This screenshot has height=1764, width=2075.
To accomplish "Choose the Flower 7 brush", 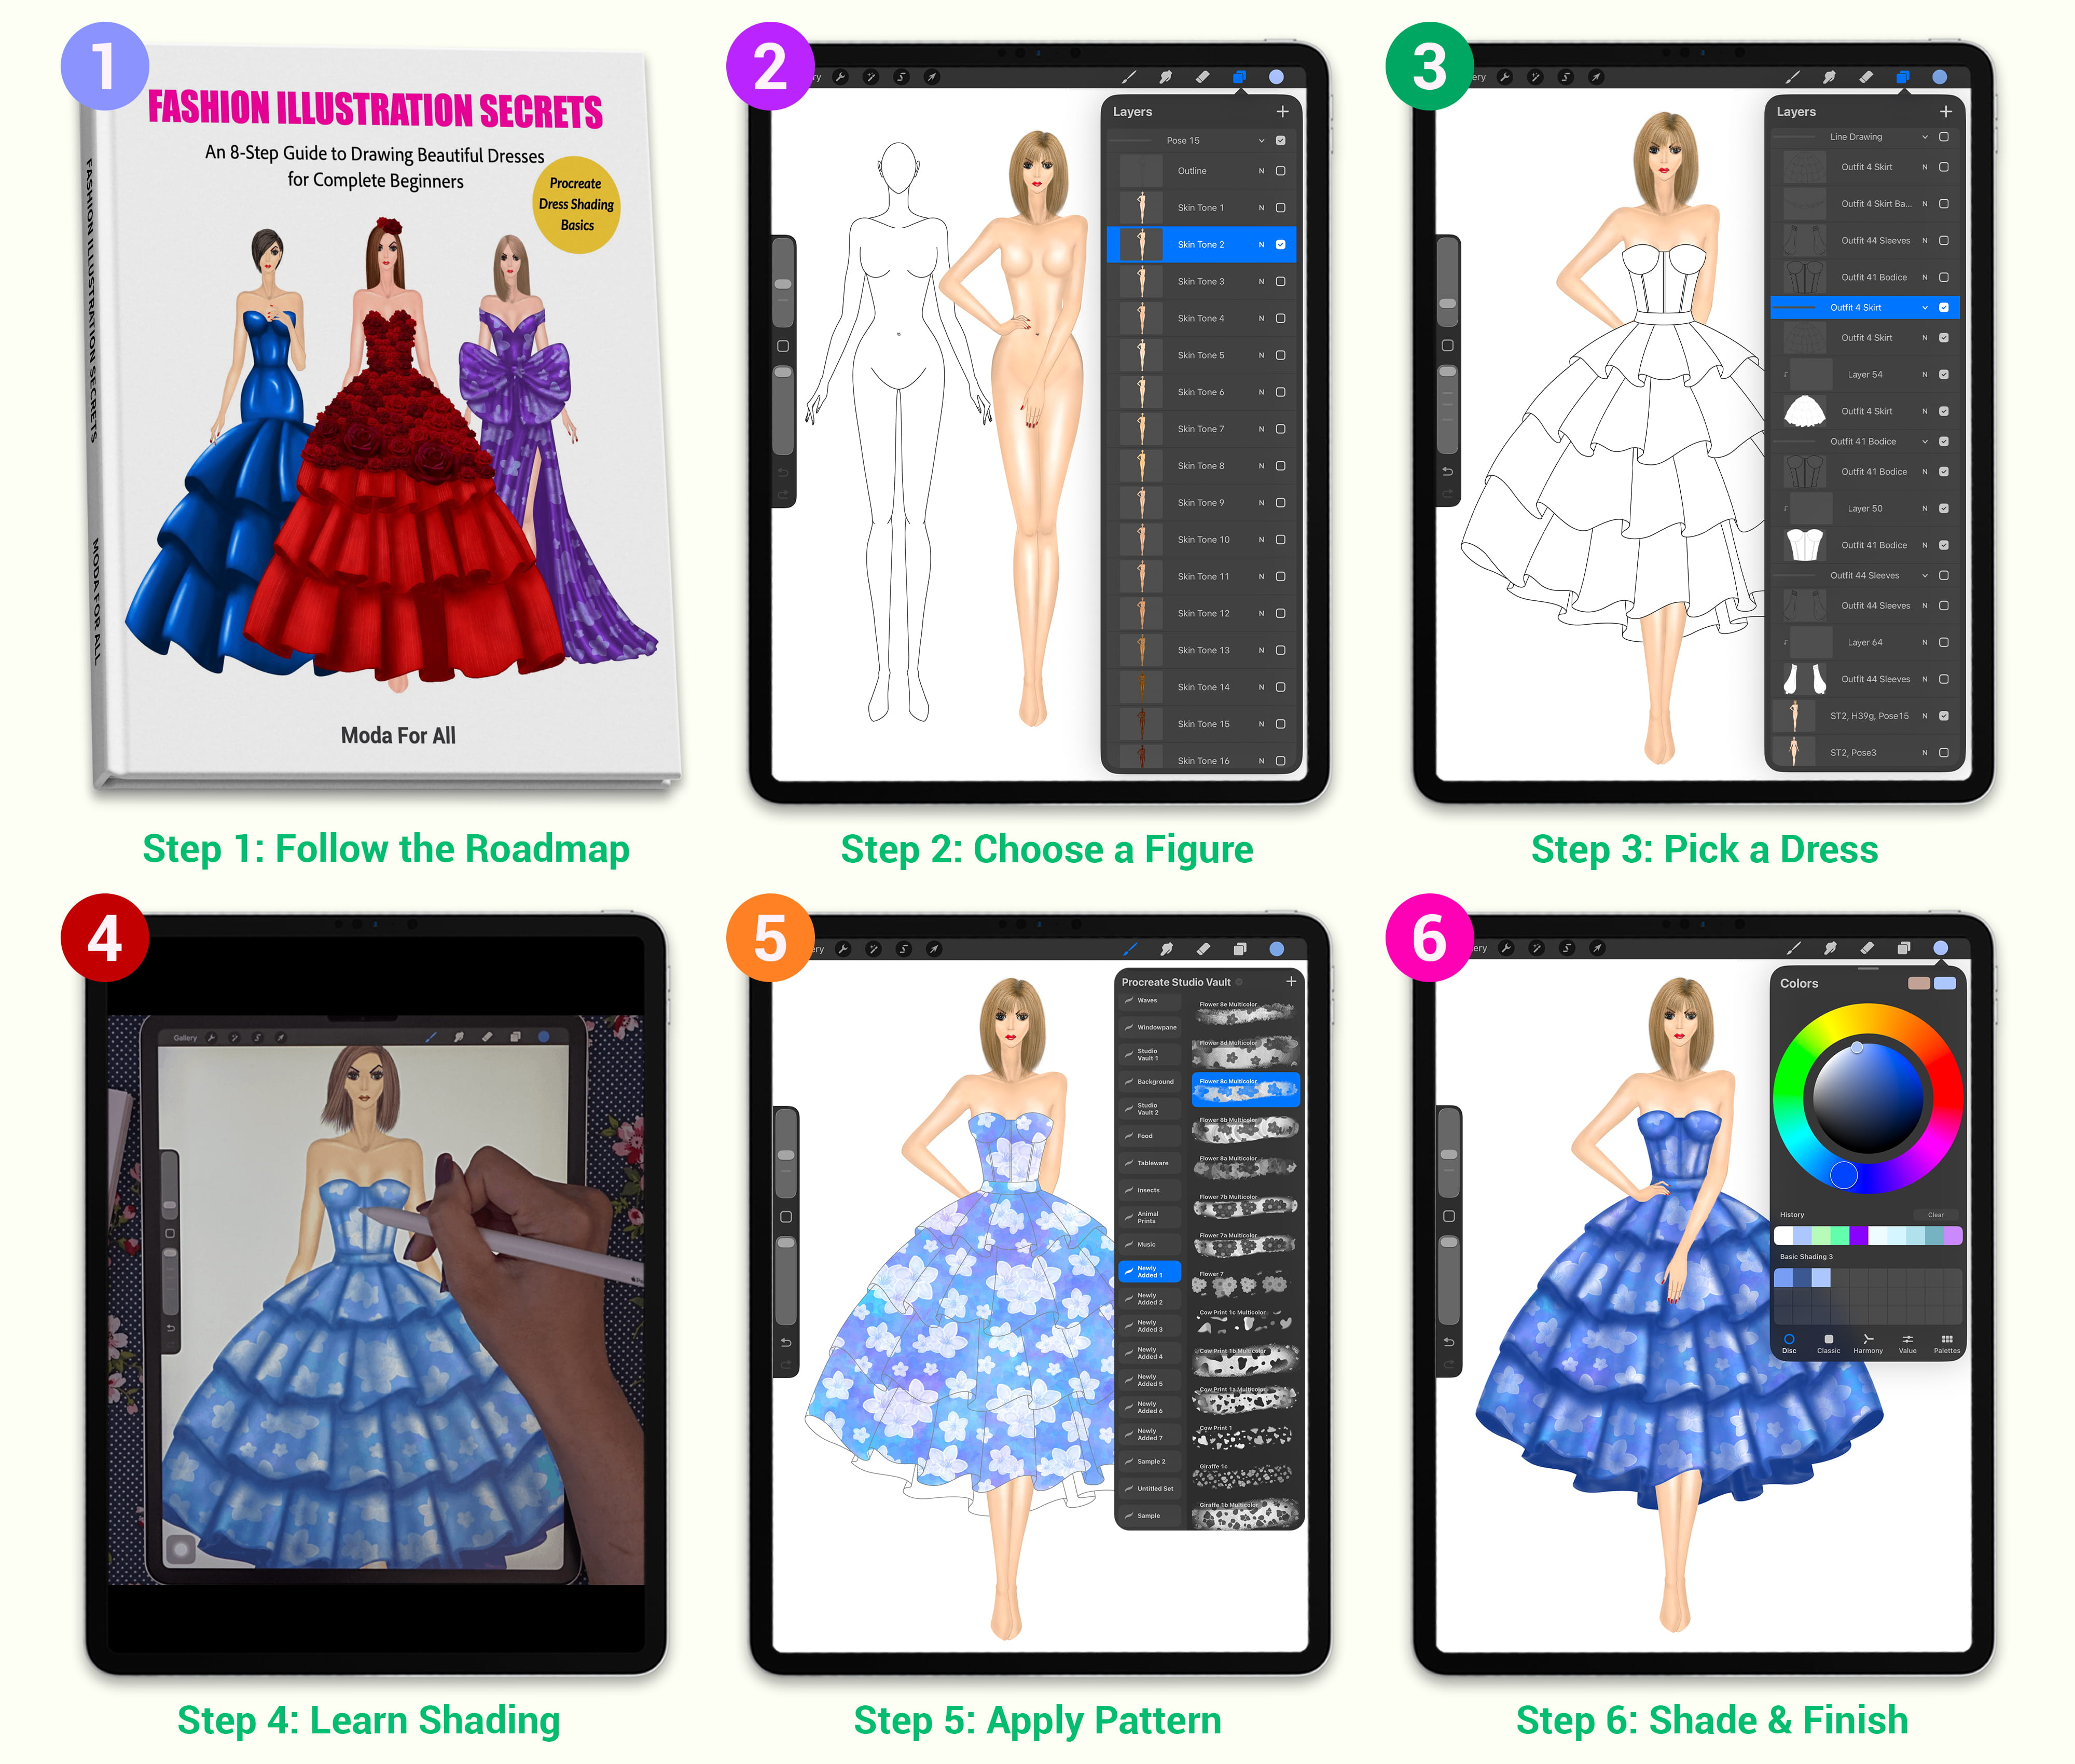I will 1245,1283.
